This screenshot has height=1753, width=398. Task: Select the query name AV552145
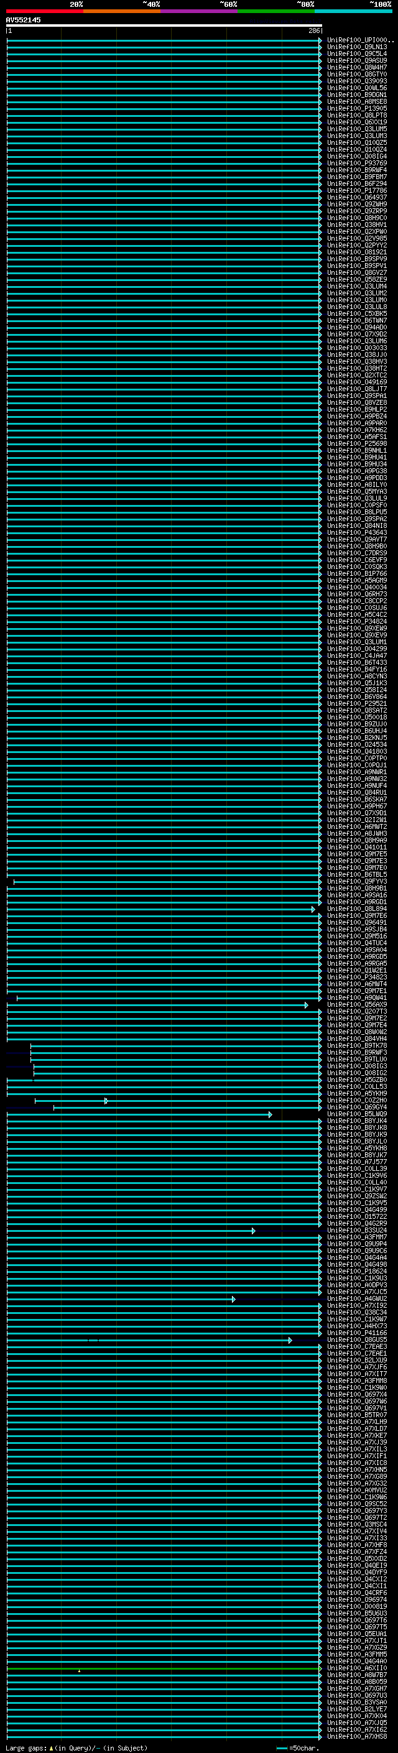coord(23,20)
